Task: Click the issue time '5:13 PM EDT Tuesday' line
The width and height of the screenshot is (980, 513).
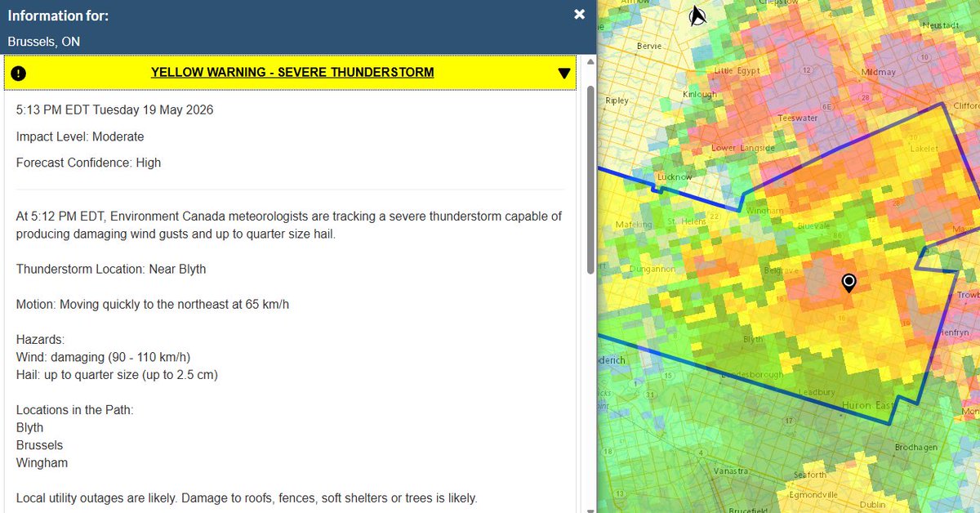Action: coord(114,109)
